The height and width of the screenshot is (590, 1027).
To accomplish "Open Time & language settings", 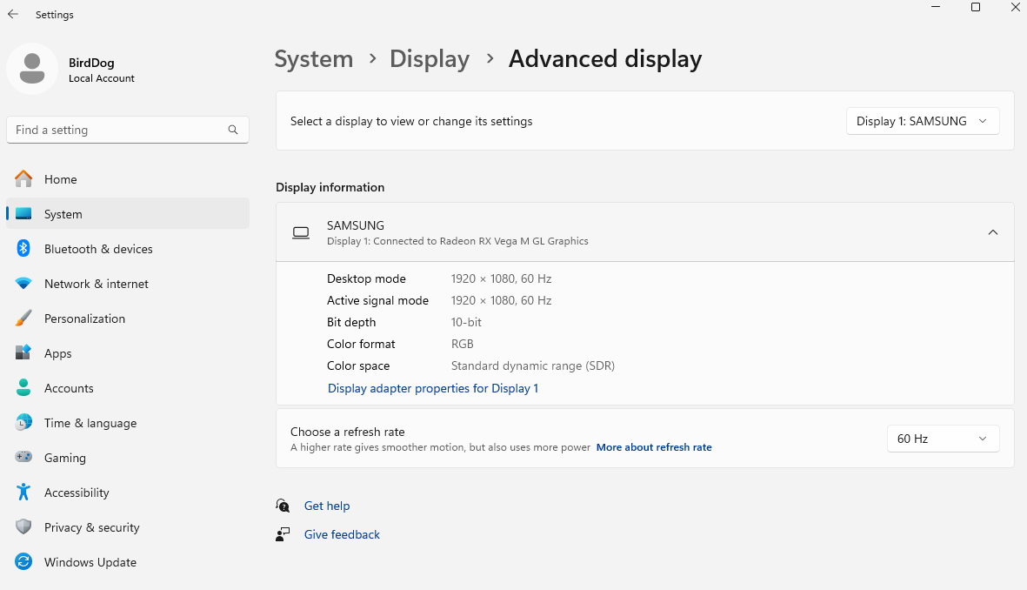I will click(x=90, y=423).
